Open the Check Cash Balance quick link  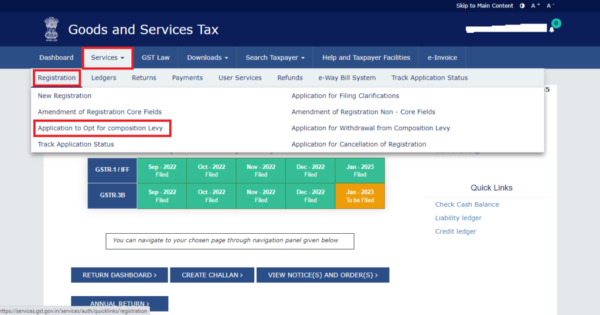[x=467, y=205]
